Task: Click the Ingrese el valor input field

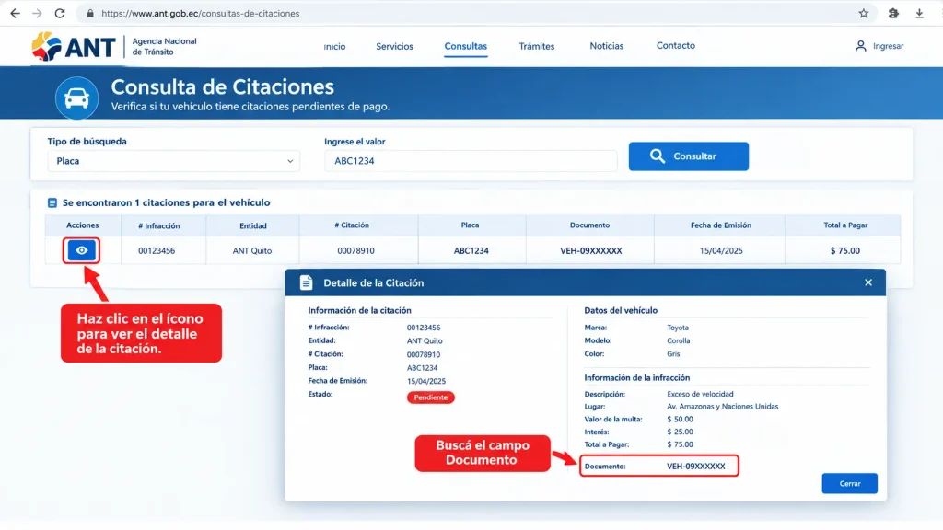Action: 471,161
